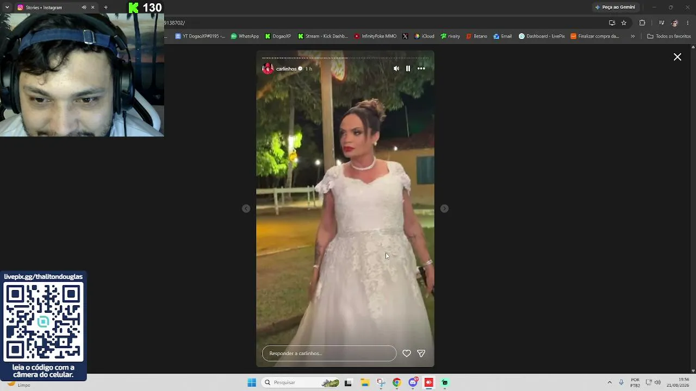Open the Betano bookmark
This screenshot has height=391, width=696.
tap(477, 36)
